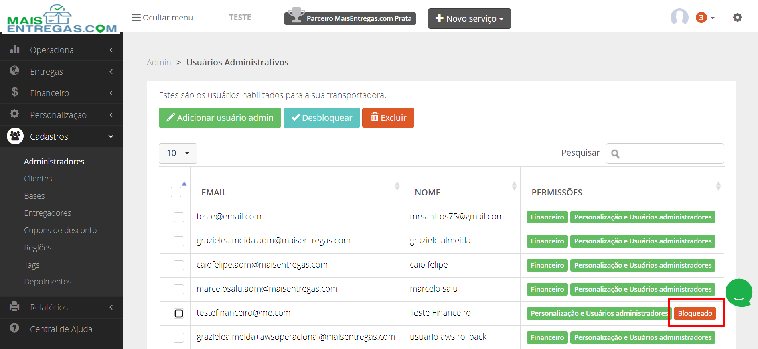This screenshot has height=349, width=758.
Task: Click the Entregas globe icon
Action: click(x=15, y=71)
